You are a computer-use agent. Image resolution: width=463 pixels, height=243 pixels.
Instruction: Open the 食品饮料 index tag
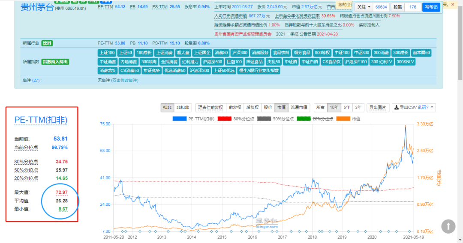pos(281,53)
